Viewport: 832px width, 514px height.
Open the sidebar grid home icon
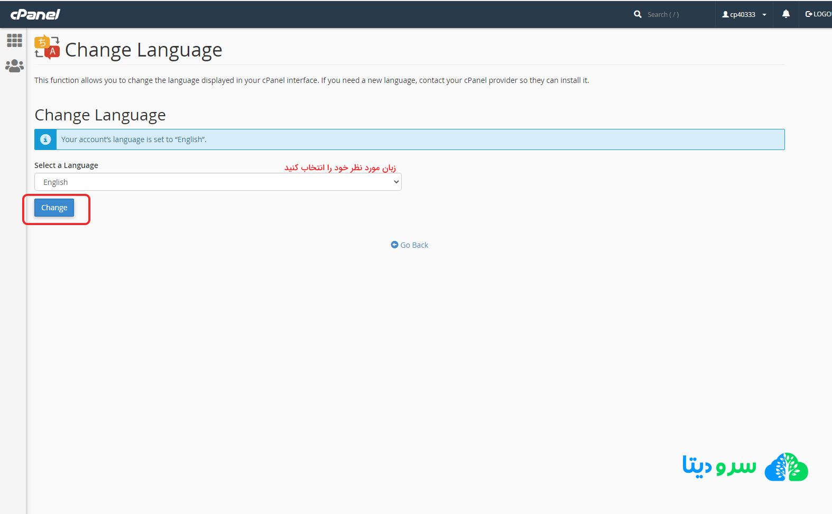point(14,41)
